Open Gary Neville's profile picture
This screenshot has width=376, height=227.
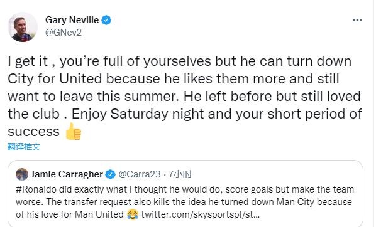(x=23, y=27)
